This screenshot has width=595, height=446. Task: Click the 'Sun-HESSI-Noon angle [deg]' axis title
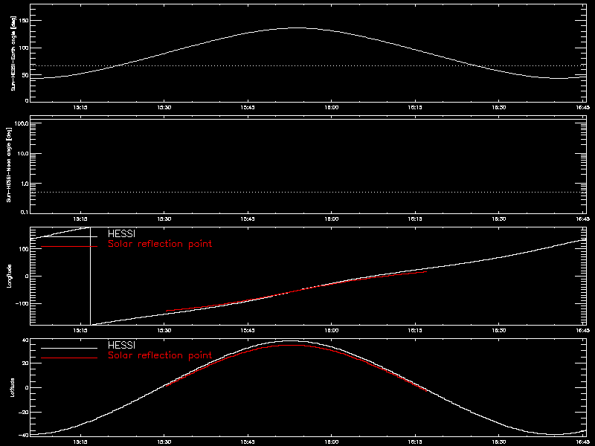click(10, 164)
